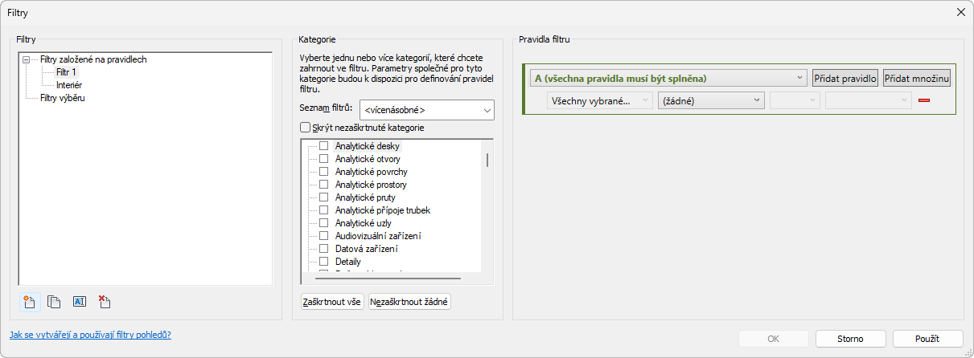The image size is (974, 358).
Task: Remove the rule with the red minus icon
Action: coord(923,100)
